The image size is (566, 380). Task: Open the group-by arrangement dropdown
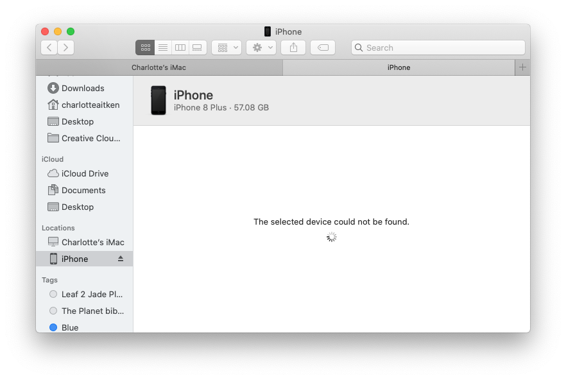[x=227, y=47]
